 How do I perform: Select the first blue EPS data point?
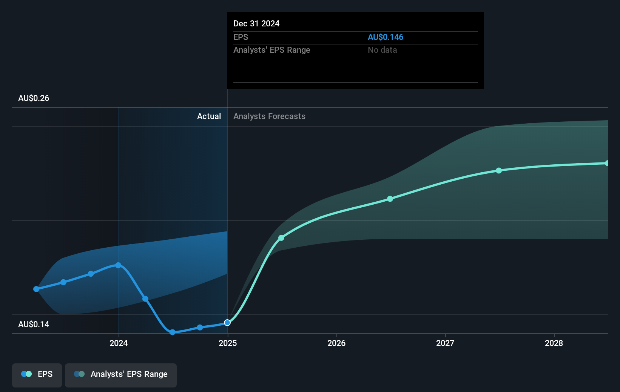click(36, 289)
